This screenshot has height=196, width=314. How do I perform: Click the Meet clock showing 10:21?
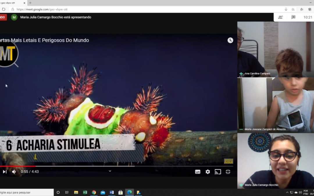pos(308,17)
